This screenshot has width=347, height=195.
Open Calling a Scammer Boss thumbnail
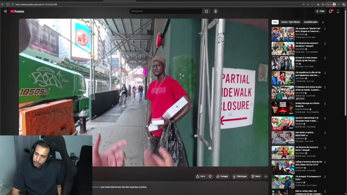point(283,167)
